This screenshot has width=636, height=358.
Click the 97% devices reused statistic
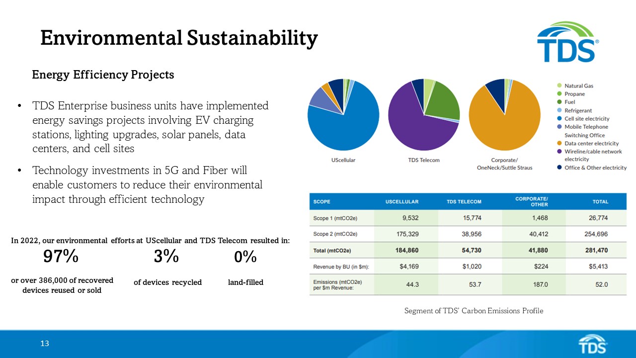tap(60, 258)
